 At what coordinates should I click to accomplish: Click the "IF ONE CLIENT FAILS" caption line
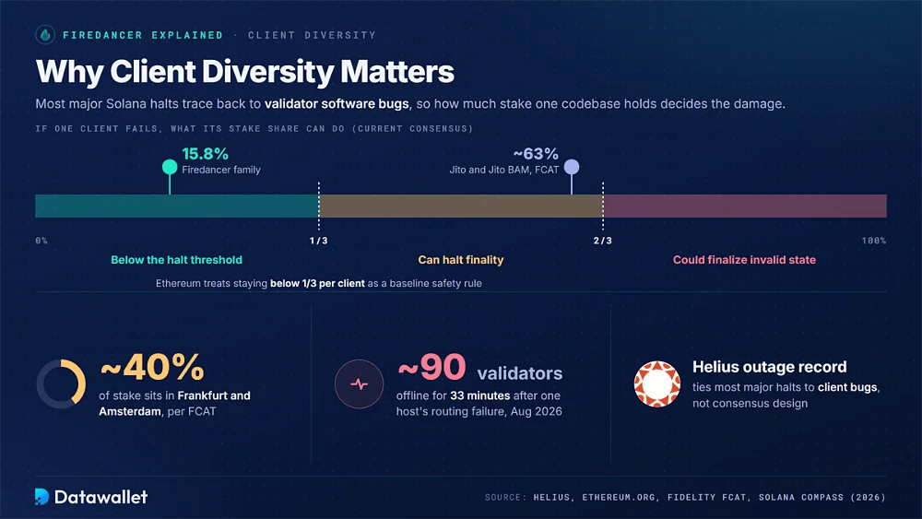point(254,128)
